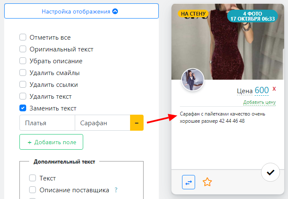Check the Удалить текст option

pos(23,97)
